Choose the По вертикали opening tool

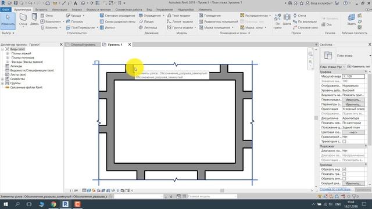pos(305,21)
